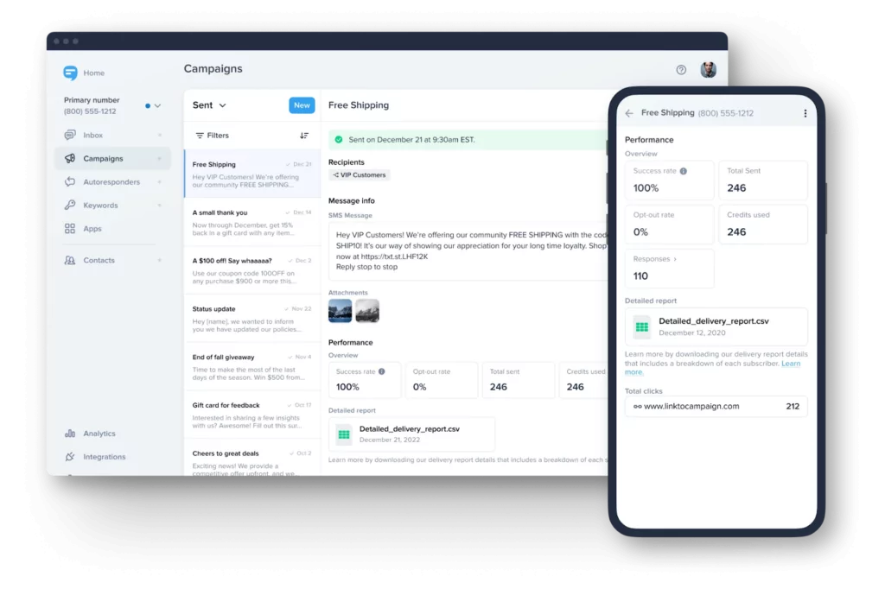885x608 pixels.
Task: Click the sort order icon
Action: point(303,136)
